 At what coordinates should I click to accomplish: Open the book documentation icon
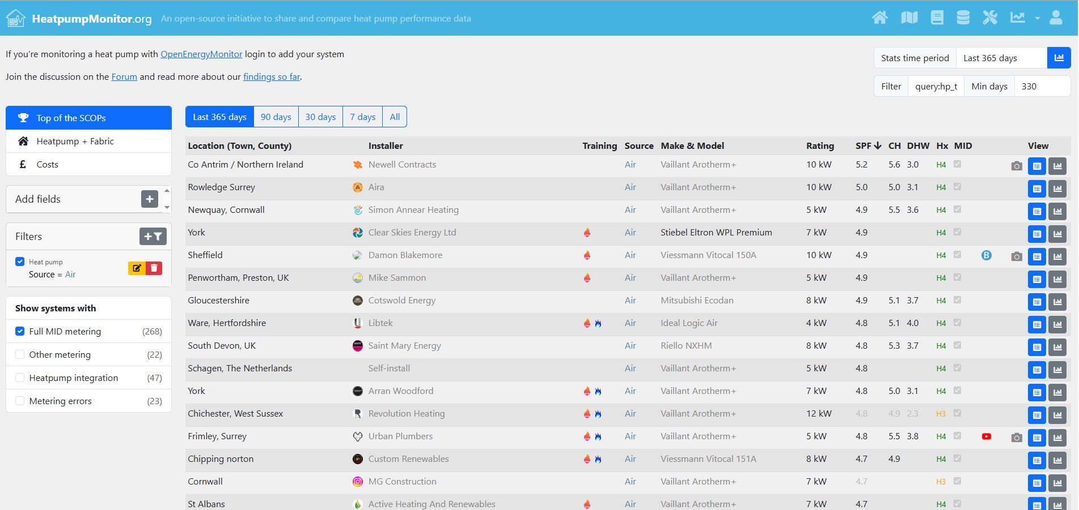937,18
